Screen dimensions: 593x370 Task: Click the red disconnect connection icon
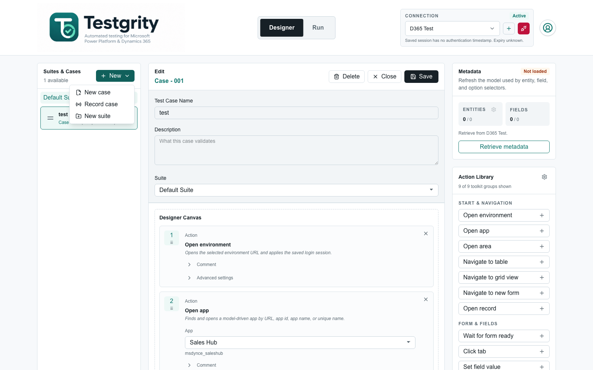[x=524, y=28]
